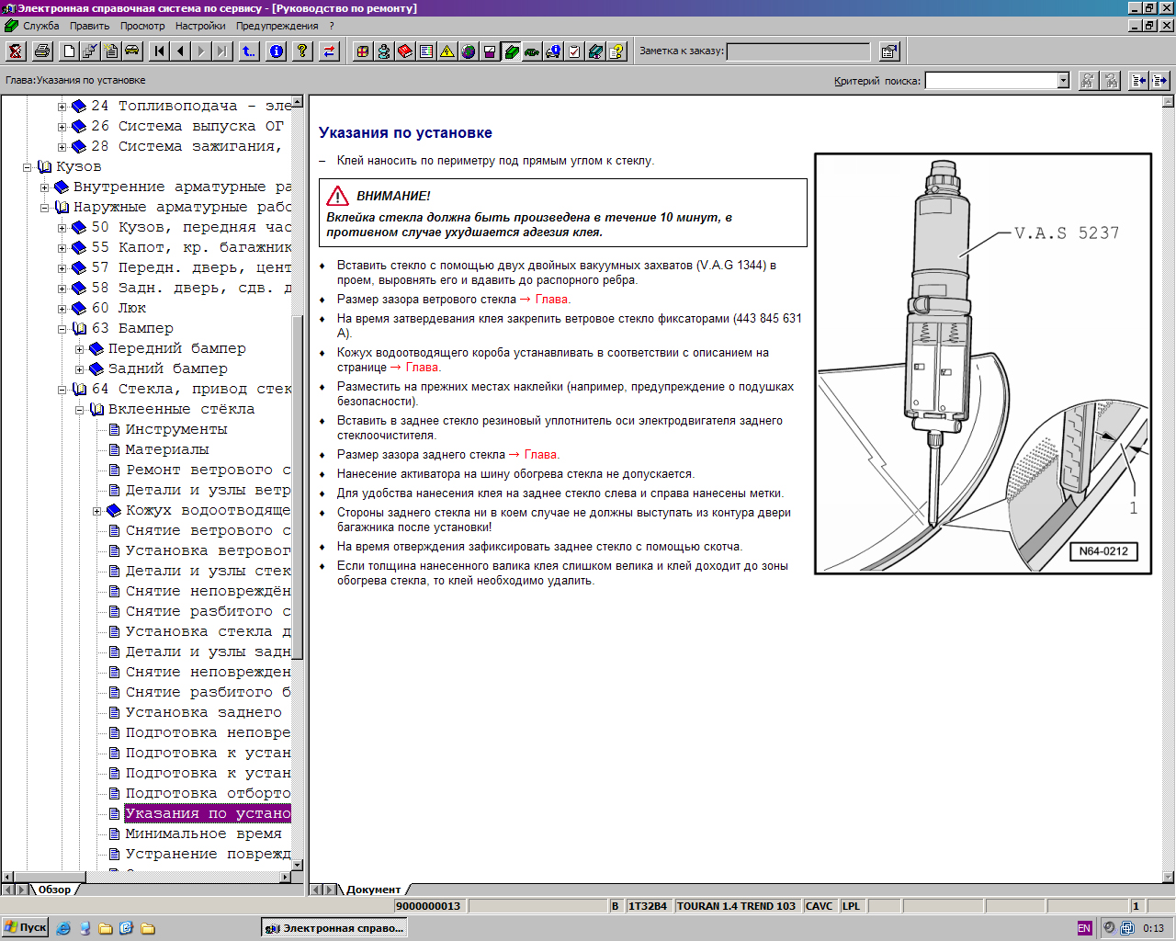This screenshot has width=1176, height=941.
Task: Click the red book toolbar icon
Action: pos(404,51)
